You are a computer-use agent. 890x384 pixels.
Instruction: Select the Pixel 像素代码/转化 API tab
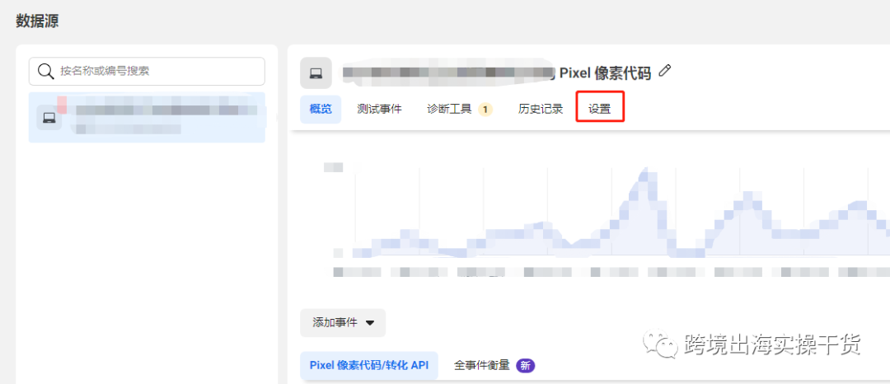point(369,365)
